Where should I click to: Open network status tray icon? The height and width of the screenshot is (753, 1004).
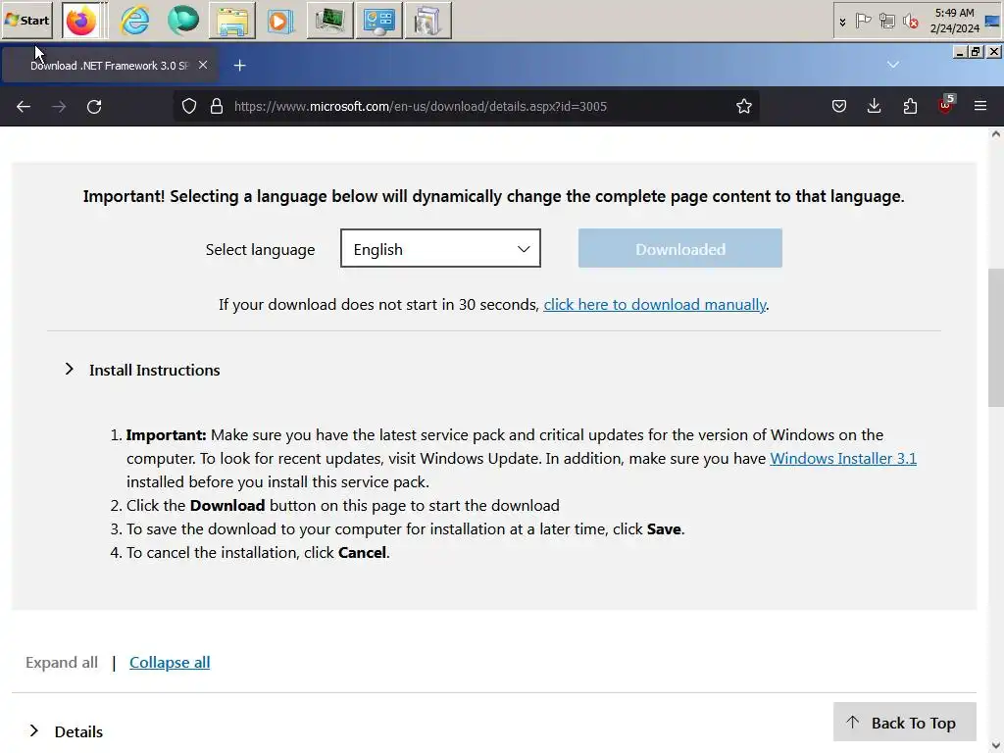(x=886, y=22)
